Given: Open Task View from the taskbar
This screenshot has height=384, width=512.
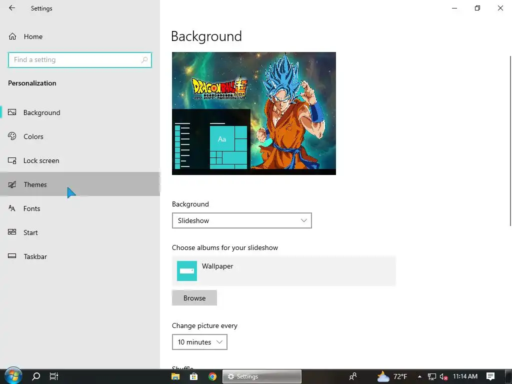Looking at the screenshot, I should point(54,376).
